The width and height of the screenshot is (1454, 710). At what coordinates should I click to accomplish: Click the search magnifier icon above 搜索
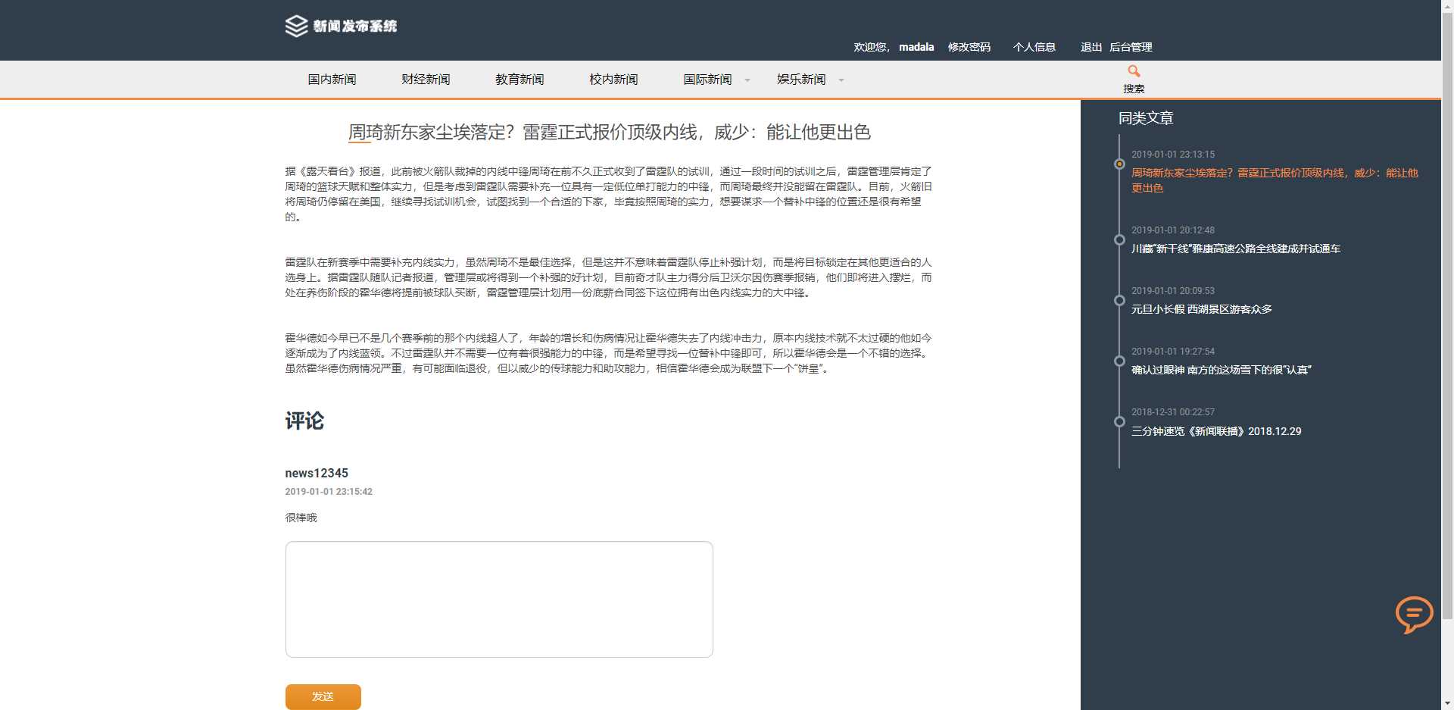click(x=1133, y=70)
